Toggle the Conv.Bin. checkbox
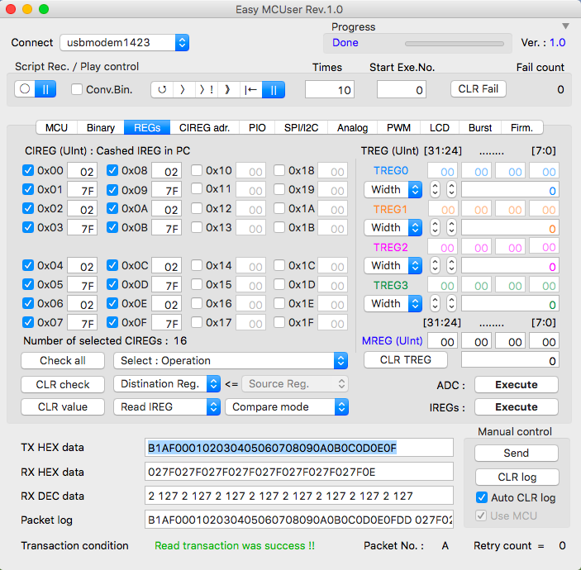Screen dimensions: 581x570 77,89
